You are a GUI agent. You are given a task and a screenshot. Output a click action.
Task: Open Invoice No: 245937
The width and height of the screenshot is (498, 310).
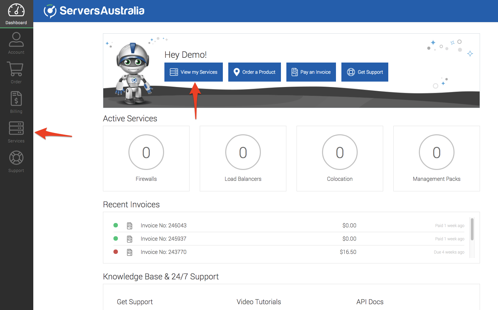[x=163, y=239]
